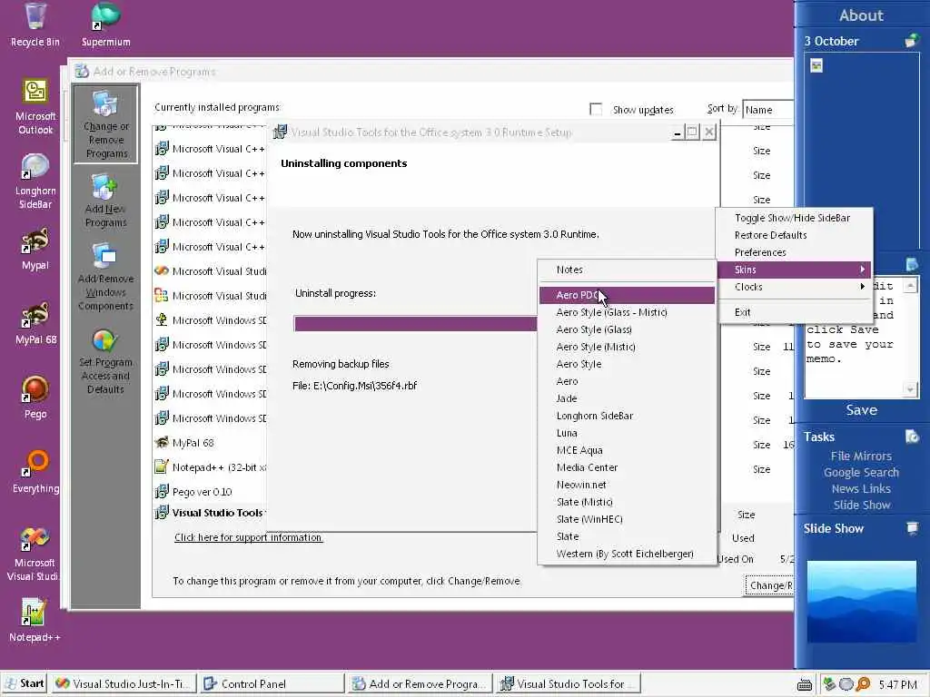Apply the Slate (WinHEC) skin
Image resolution: width=930 pixels, height=697 pixels.
[x=627, y=519]
